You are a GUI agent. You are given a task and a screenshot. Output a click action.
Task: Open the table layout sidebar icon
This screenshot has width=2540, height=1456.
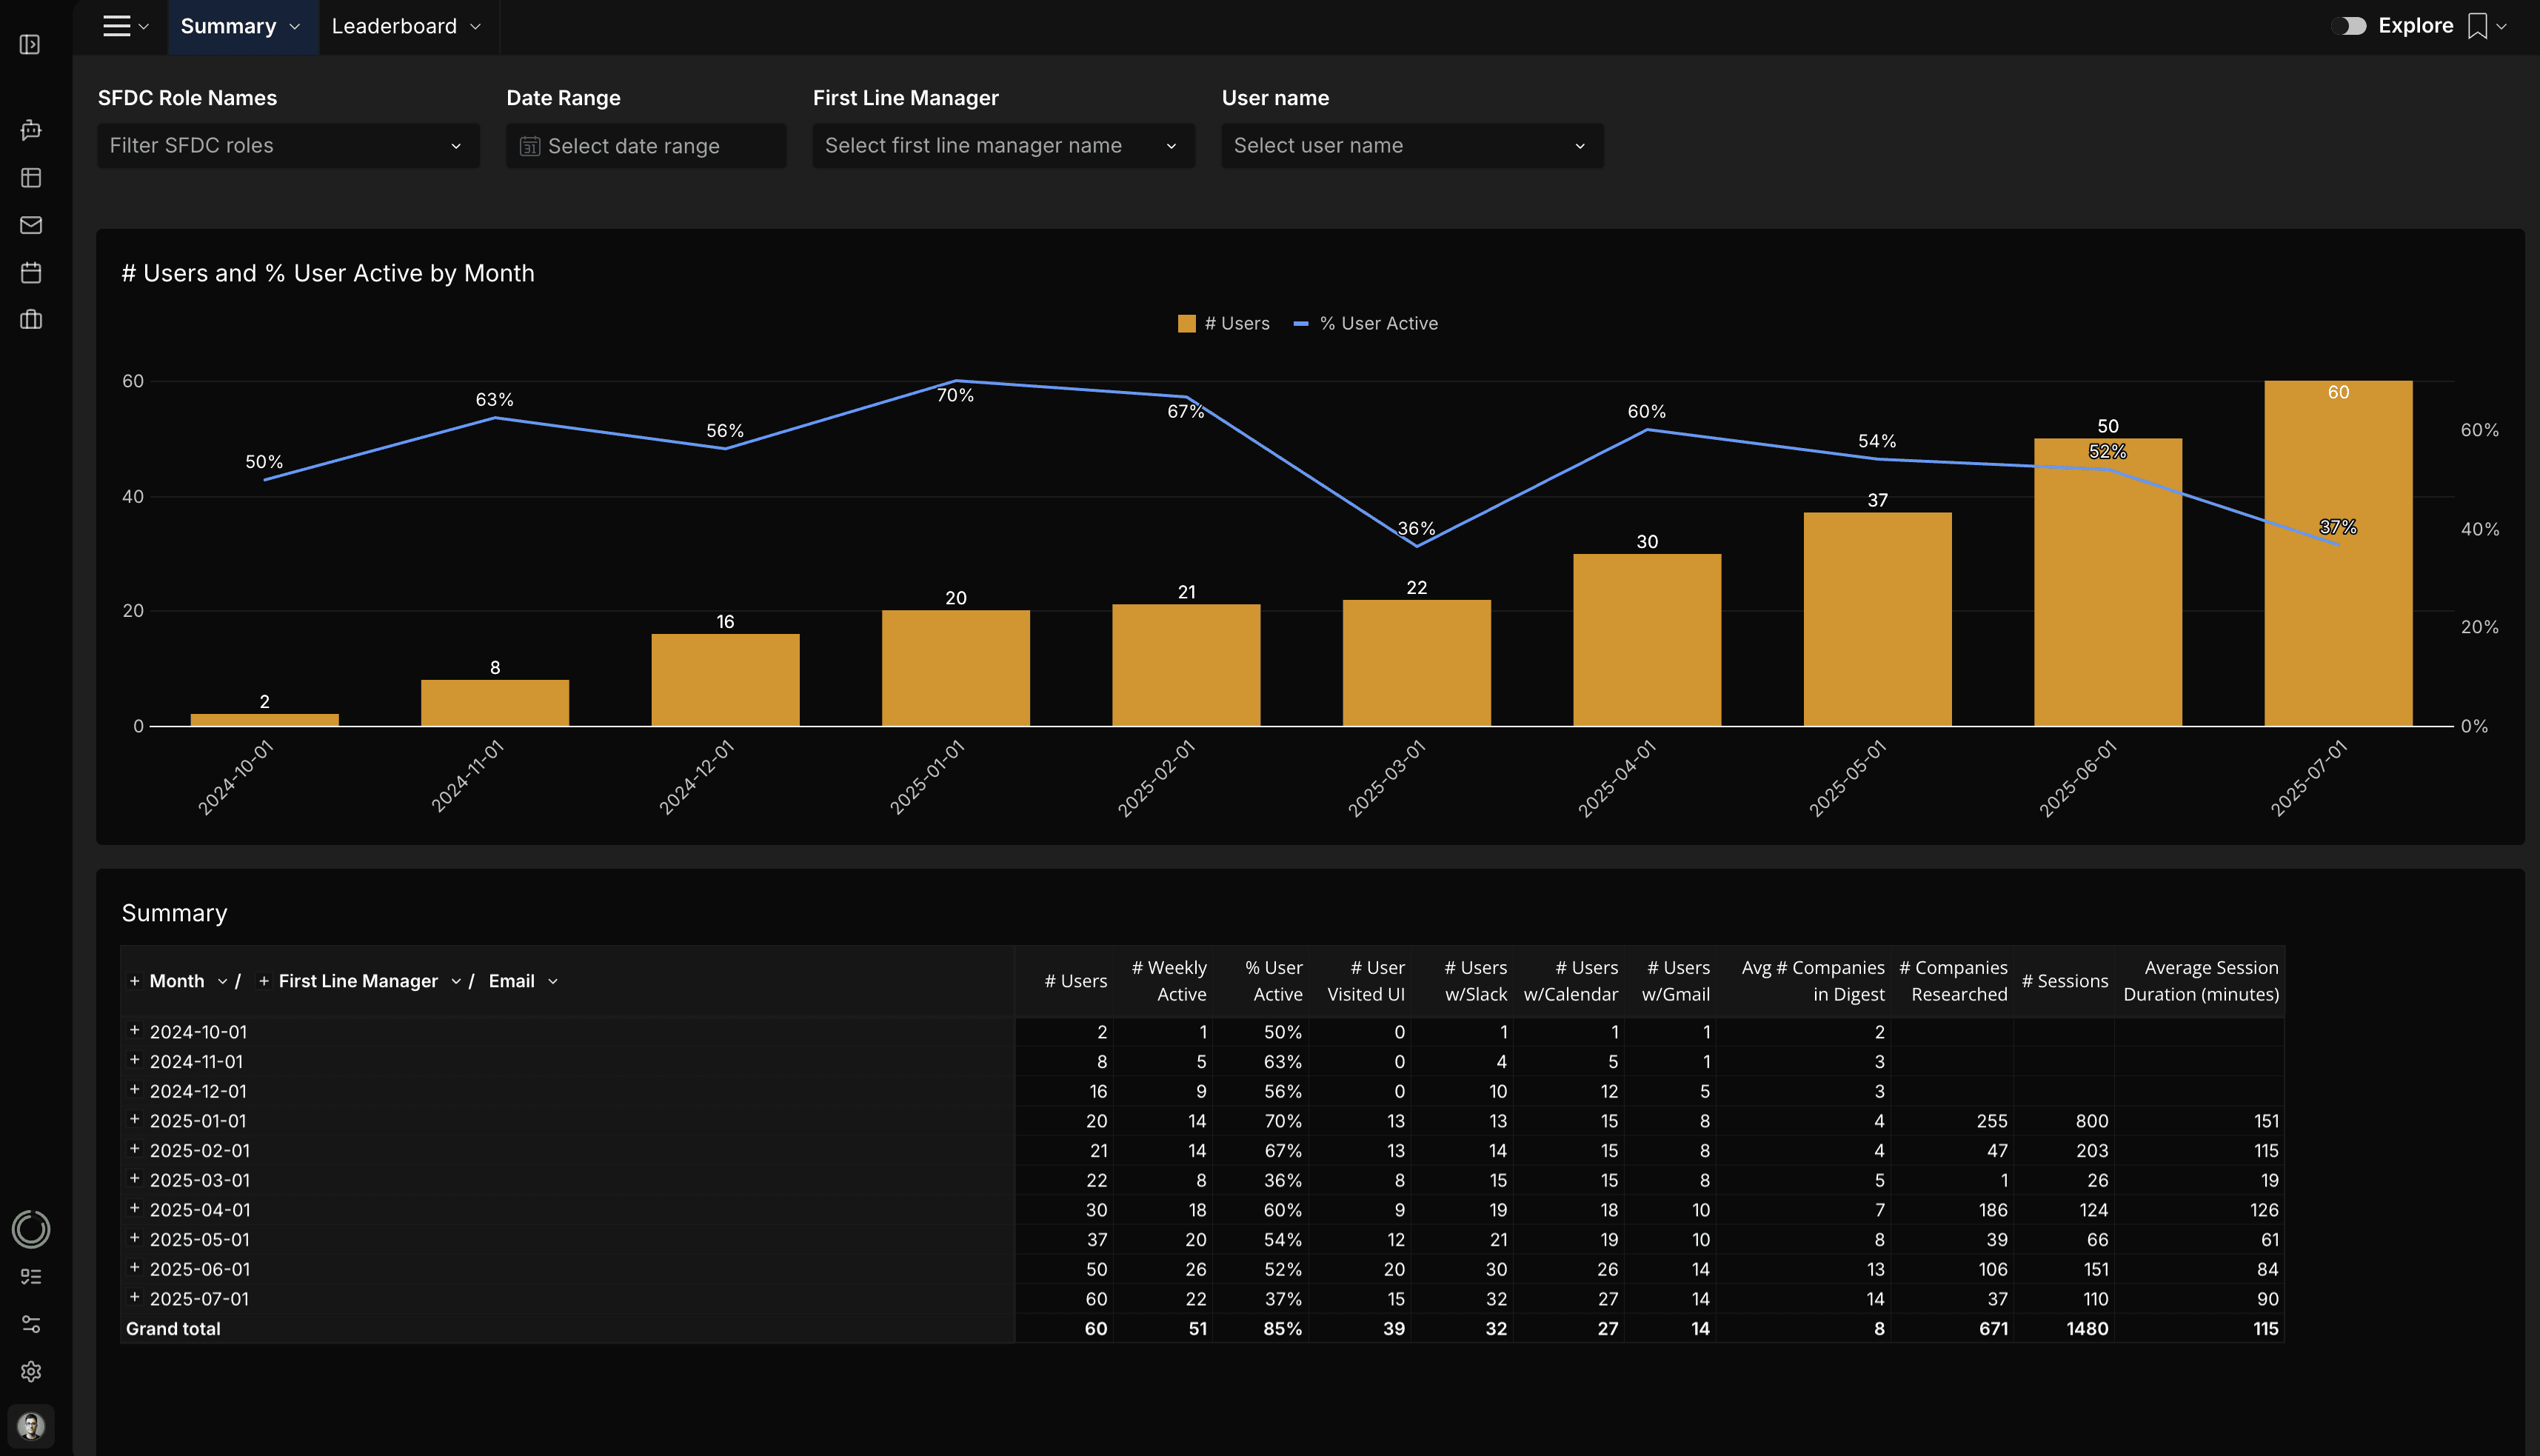click(31, 178)
